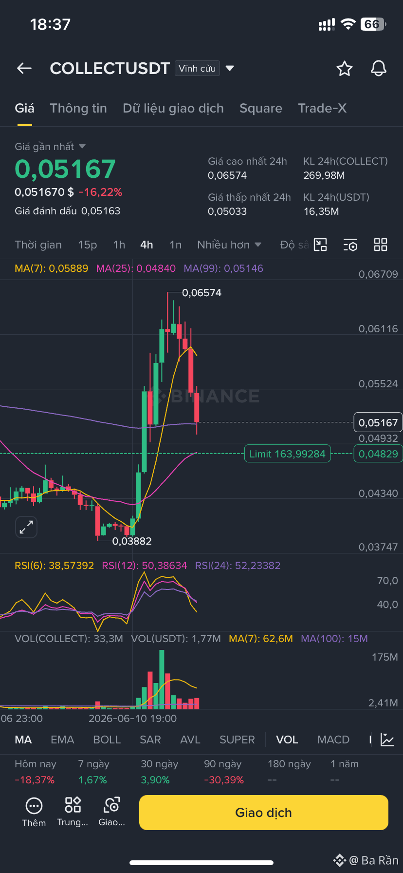
Task: Tap the MA(25): 0,04840 legend
Action: 136,268
